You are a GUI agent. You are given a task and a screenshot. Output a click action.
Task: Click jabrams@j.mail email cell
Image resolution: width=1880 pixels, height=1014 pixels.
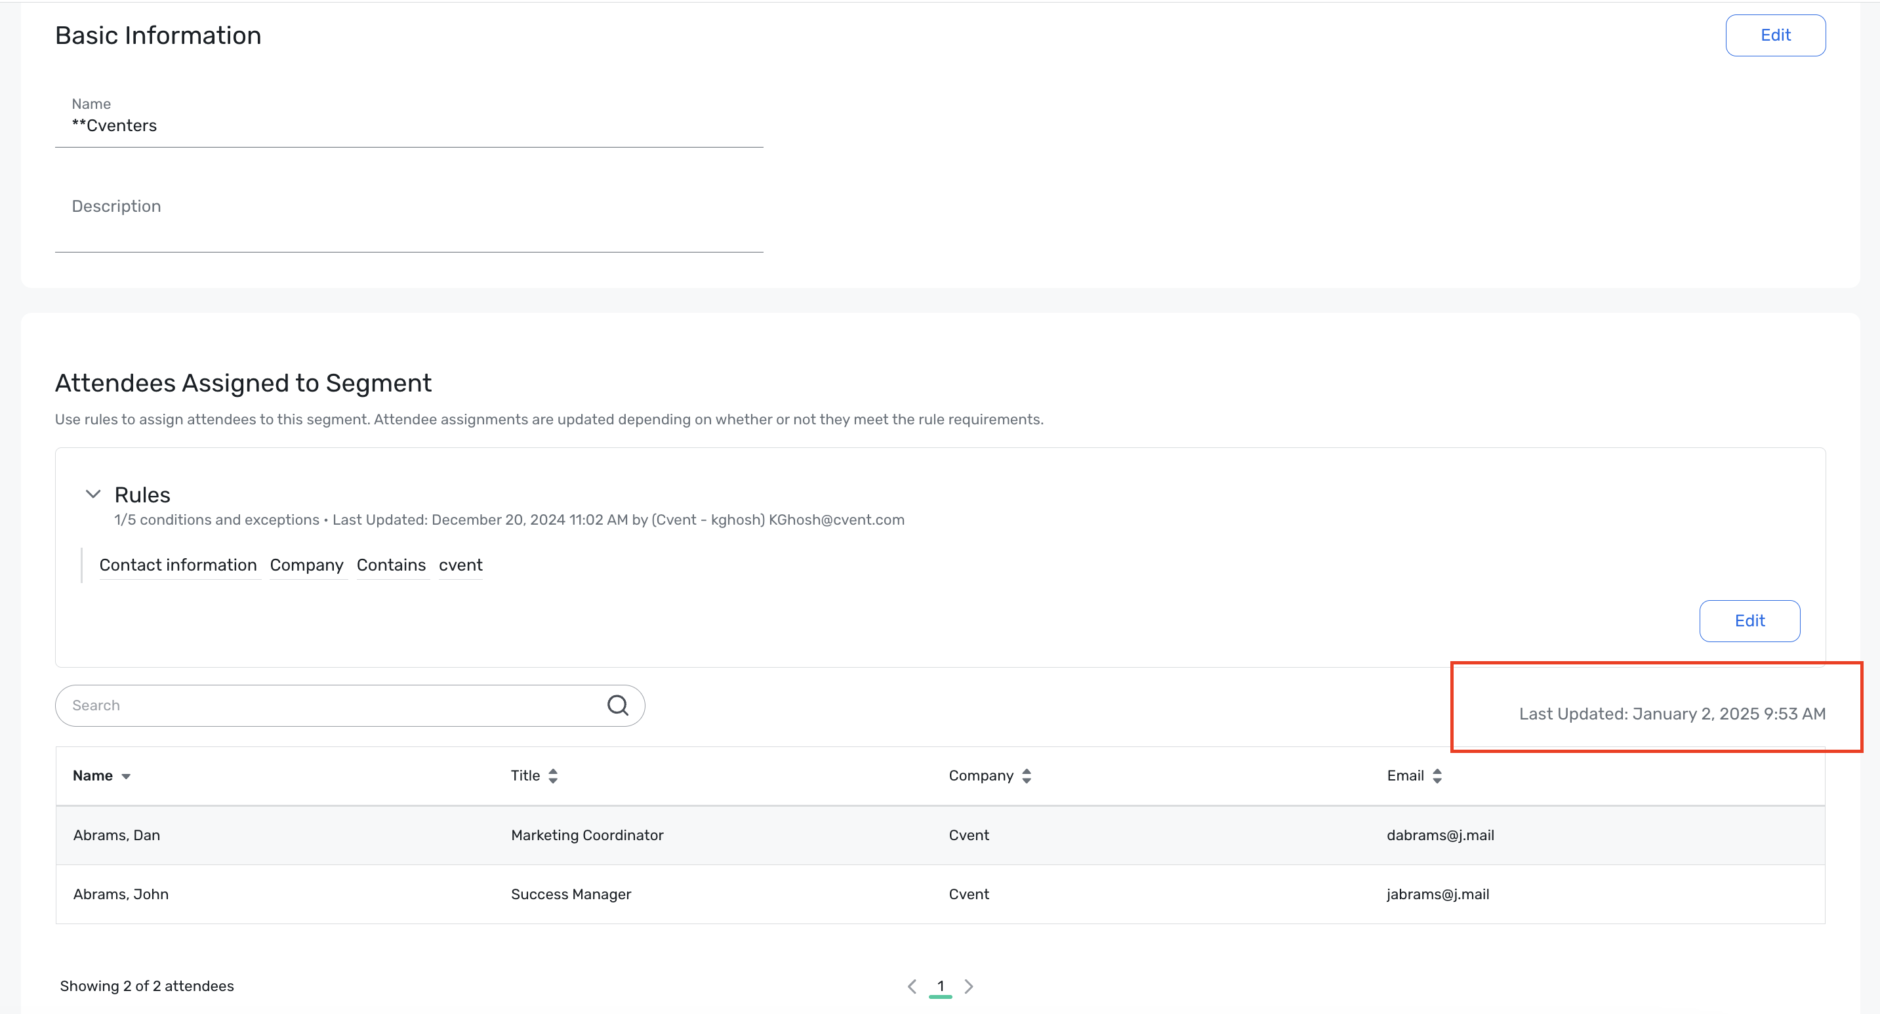pos(1438,895)
